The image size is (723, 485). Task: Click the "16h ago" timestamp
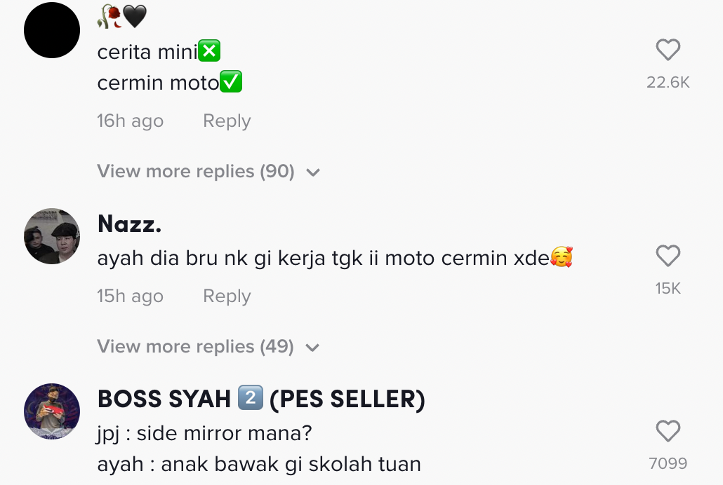coord(130,121)
